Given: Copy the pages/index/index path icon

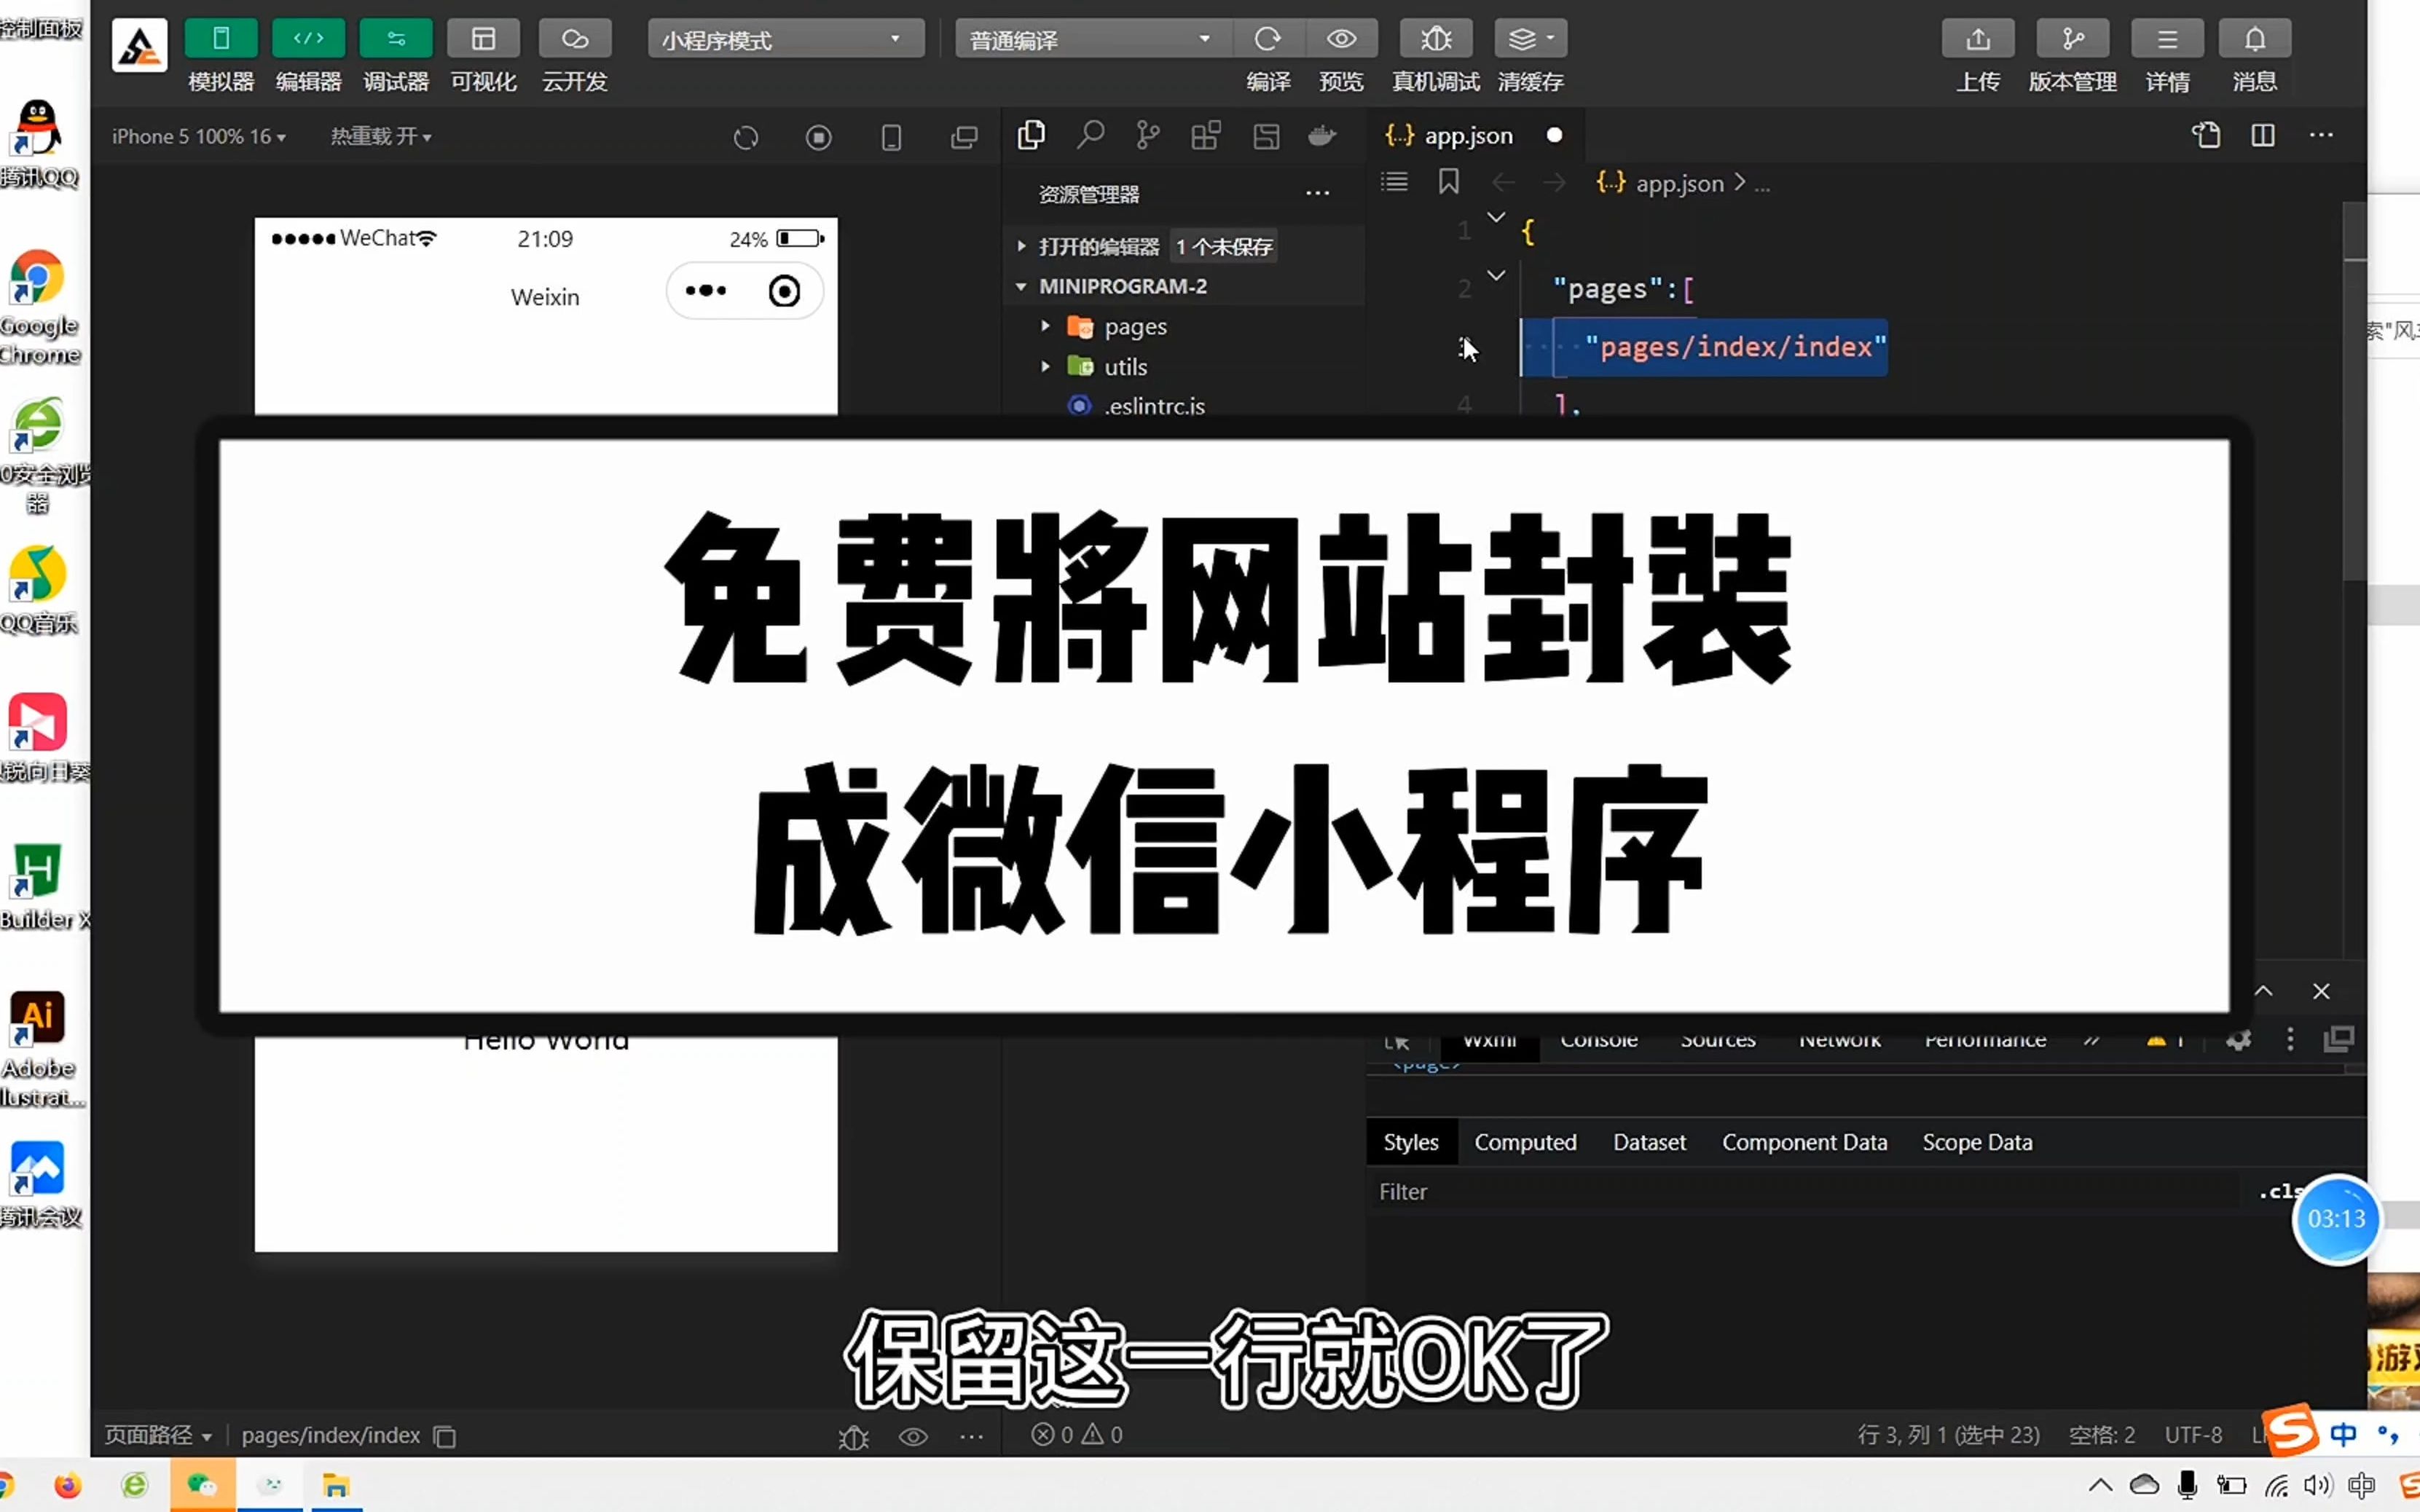Looking at the screenshot, I should tap(444, 1436).
